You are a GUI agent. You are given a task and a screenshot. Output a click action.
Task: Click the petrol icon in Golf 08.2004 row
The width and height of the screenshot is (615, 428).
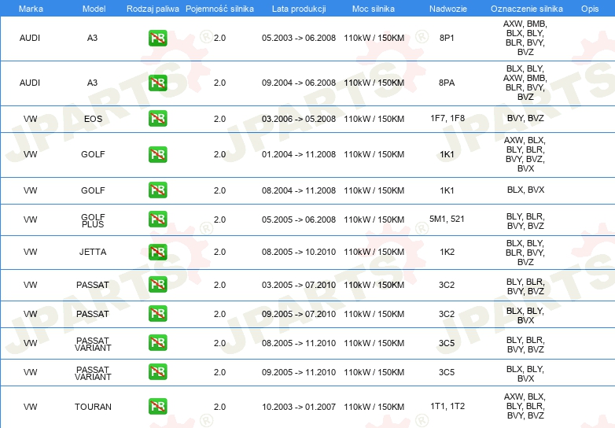(157, 190)
